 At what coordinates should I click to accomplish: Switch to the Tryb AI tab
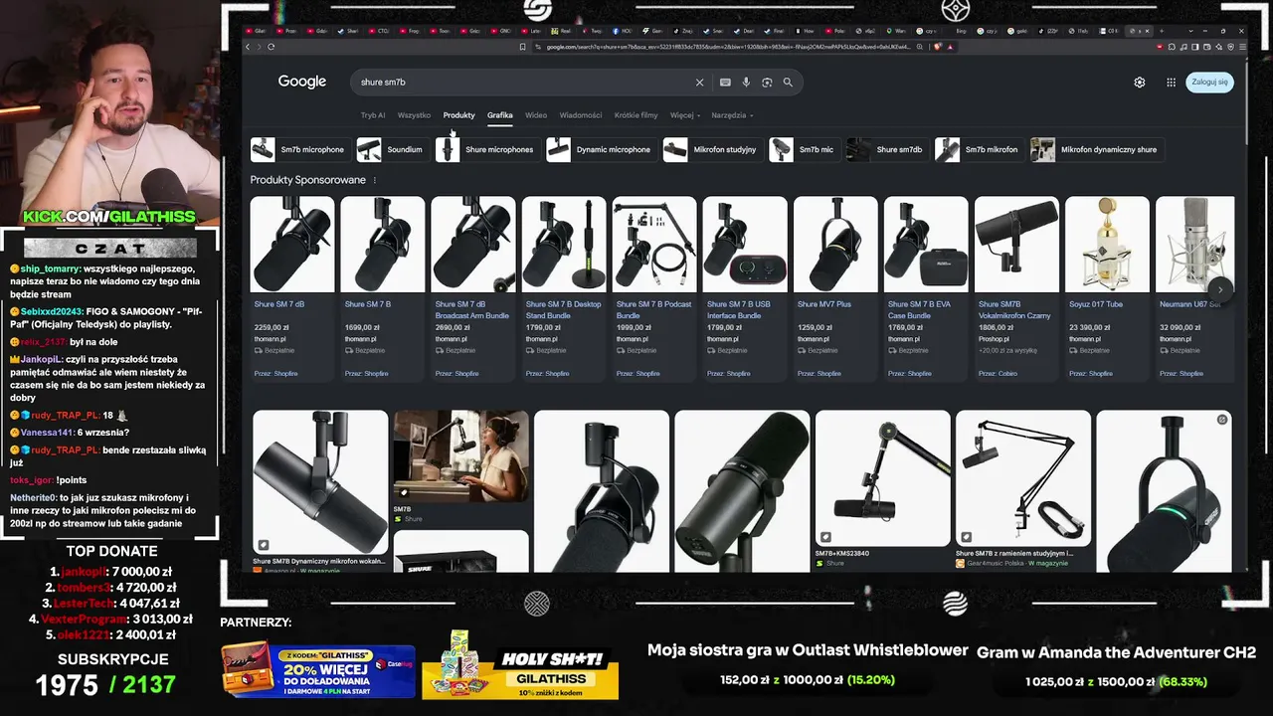pos(373,115)
